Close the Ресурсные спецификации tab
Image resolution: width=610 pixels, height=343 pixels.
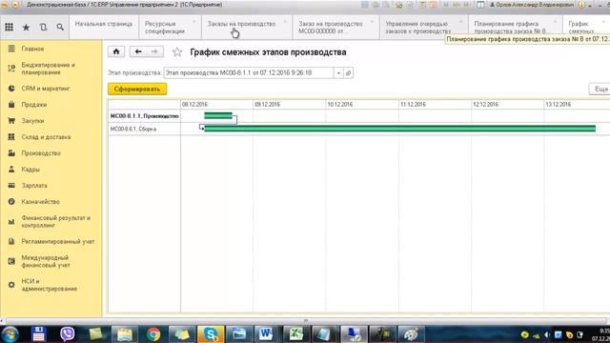coord(193,21)
